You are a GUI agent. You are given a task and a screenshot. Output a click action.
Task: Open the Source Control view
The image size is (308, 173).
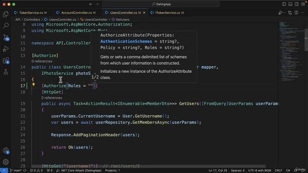click(x=6, y=37)
